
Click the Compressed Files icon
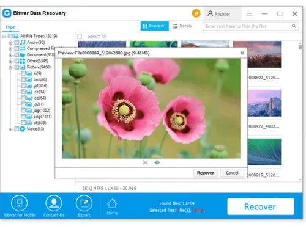(x=23, y=48)
